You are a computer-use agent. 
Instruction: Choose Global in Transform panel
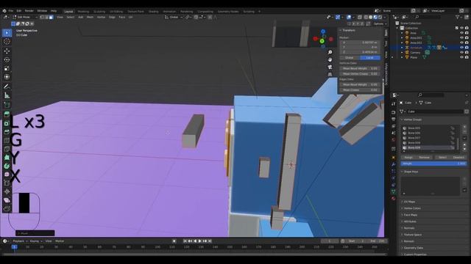click(x=350, y=57)
